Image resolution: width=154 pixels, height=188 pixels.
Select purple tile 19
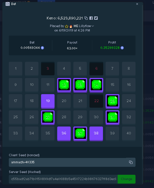click(48, 101)
